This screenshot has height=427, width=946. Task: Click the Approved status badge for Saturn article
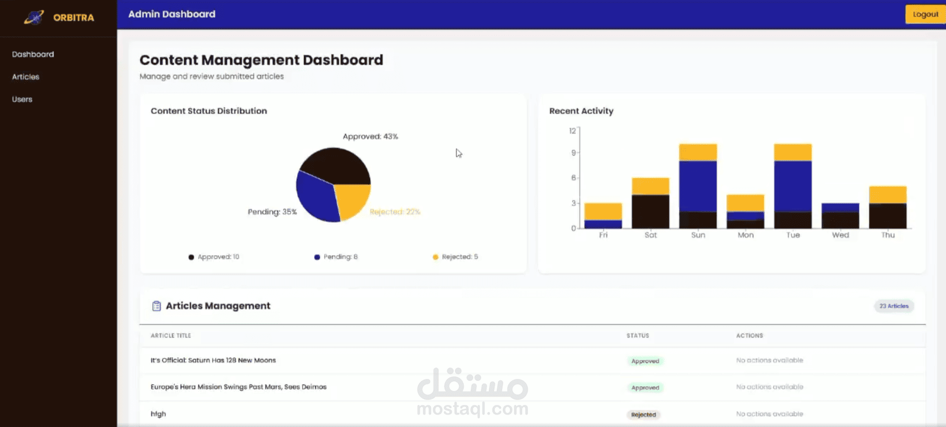[645, 361]
